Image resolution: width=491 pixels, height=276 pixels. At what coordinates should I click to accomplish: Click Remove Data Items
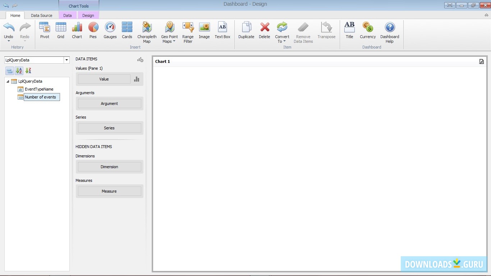[x=303, y=32]
